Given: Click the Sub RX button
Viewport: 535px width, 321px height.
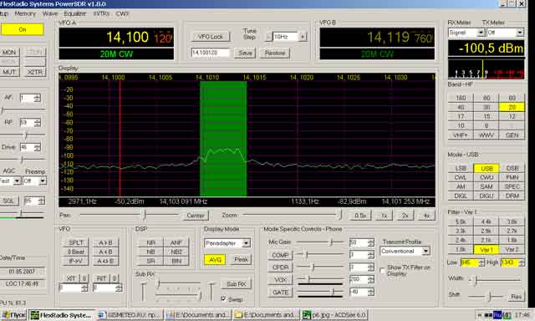Looking at the screenshot, I should point(236,284).
